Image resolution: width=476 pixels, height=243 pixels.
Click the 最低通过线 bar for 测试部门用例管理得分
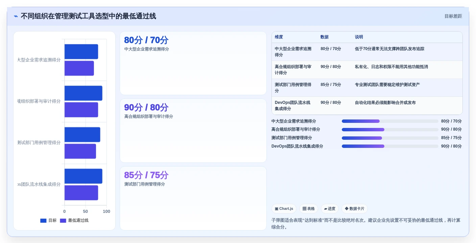tap(80, 151)
